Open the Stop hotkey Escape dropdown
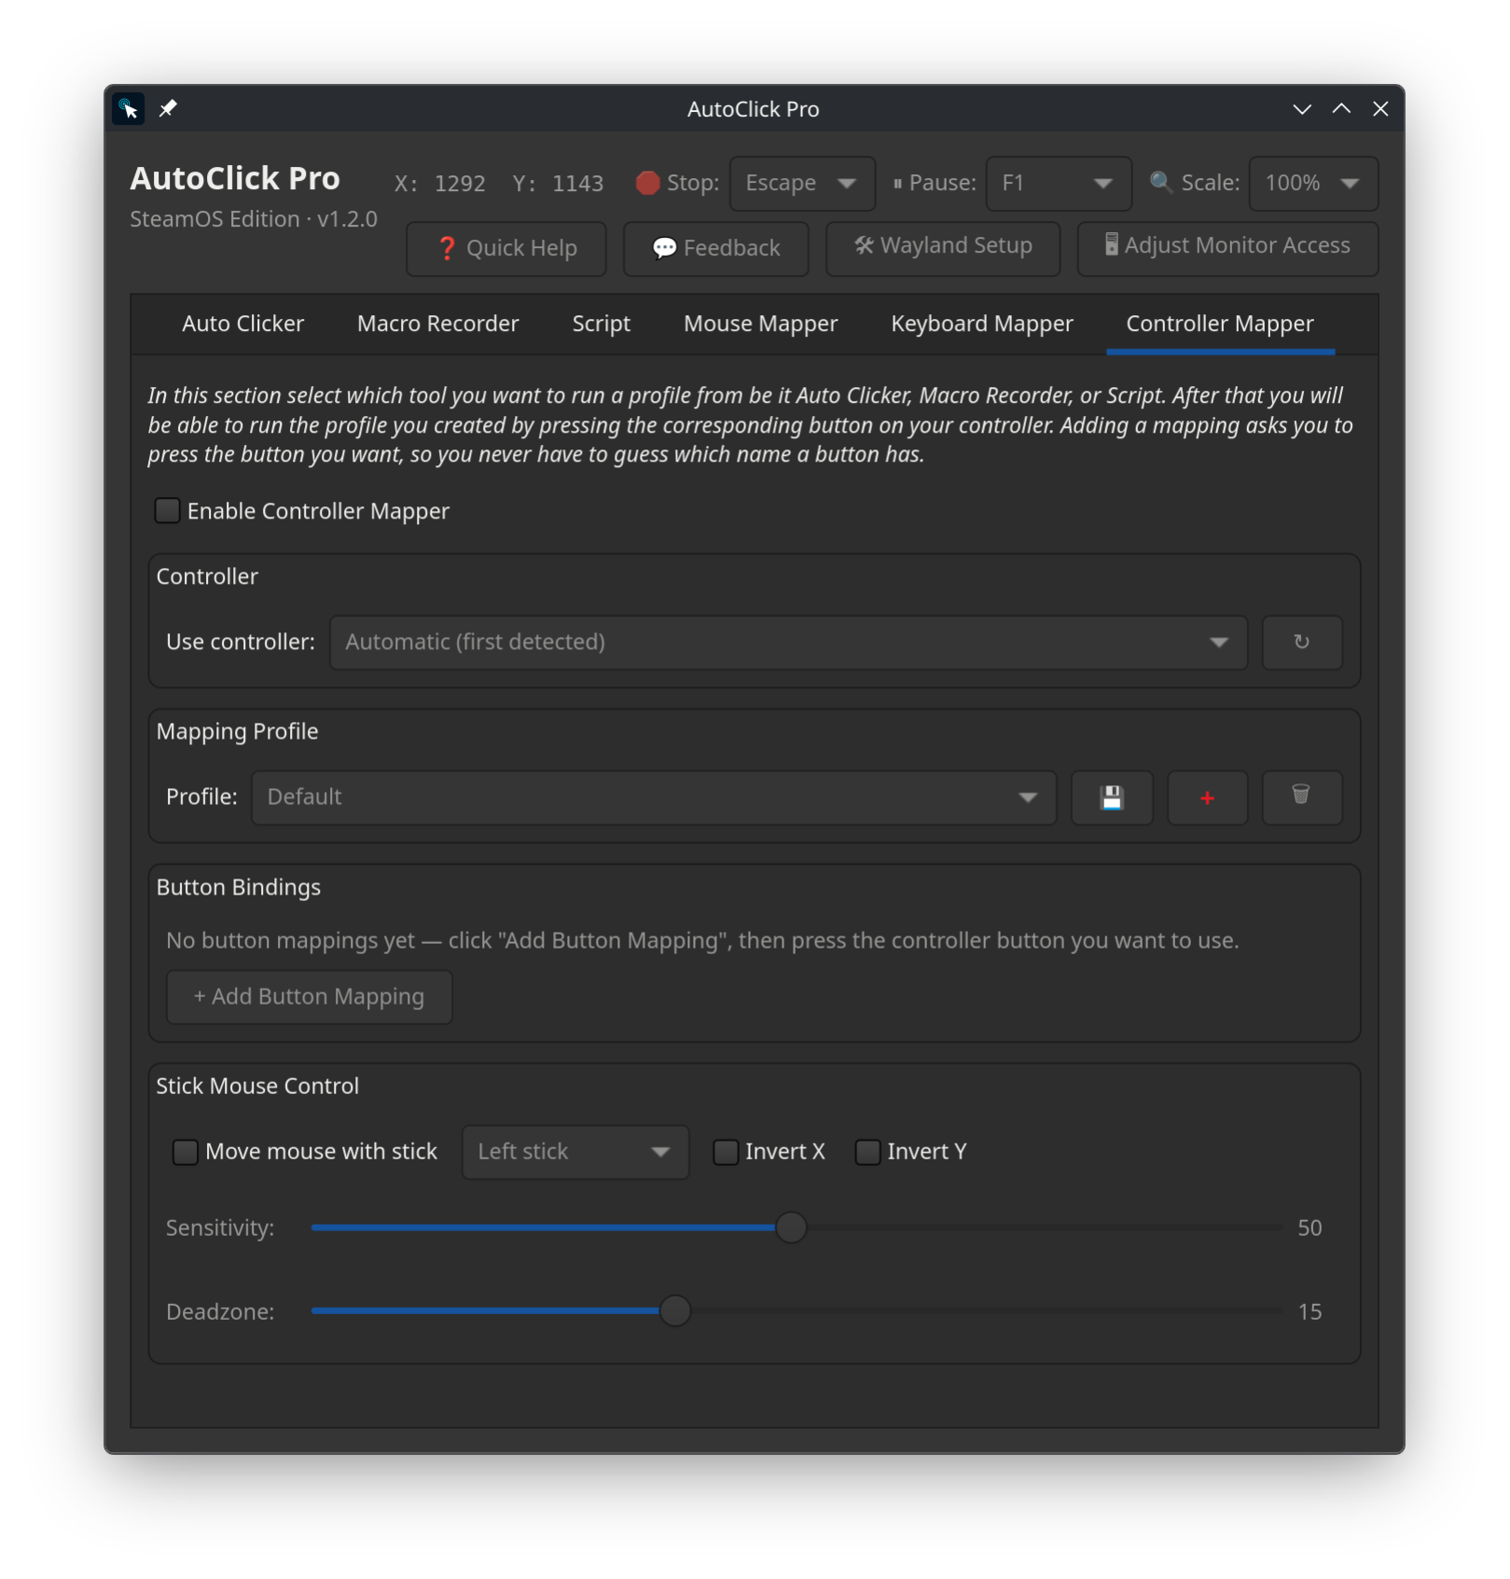 click(x=802, y=183)
